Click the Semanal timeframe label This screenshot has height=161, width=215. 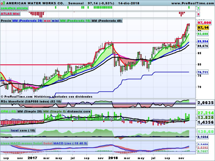coord(76,3)
